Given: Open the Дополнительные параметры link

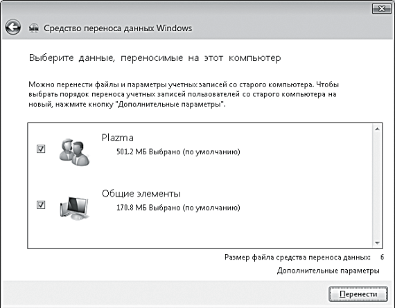Looking at the screenshot, I should [328, 271].
